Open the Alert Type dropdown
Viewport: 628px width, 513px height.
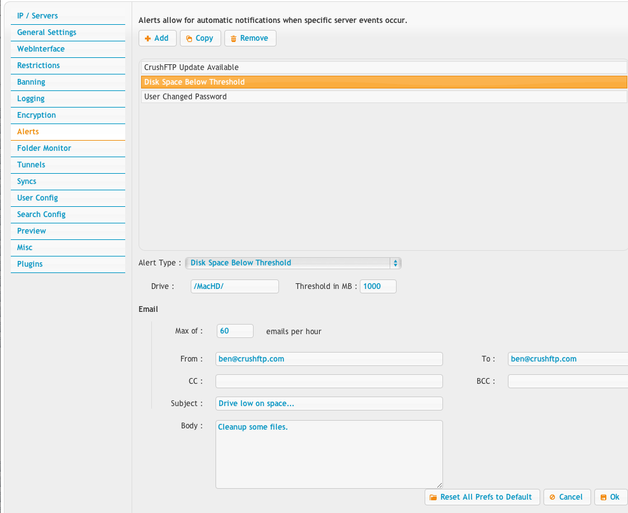click(293, 263)
